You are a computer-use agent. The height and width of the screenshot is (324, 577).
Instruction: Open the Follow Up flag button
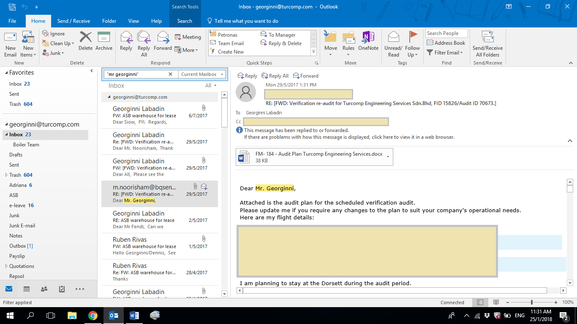413,44
